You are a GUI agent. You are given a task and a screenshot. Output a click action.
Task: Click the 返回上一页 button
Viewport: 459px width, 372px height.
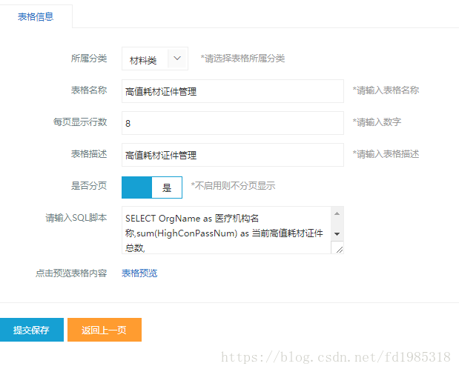[x=105, y=330]
